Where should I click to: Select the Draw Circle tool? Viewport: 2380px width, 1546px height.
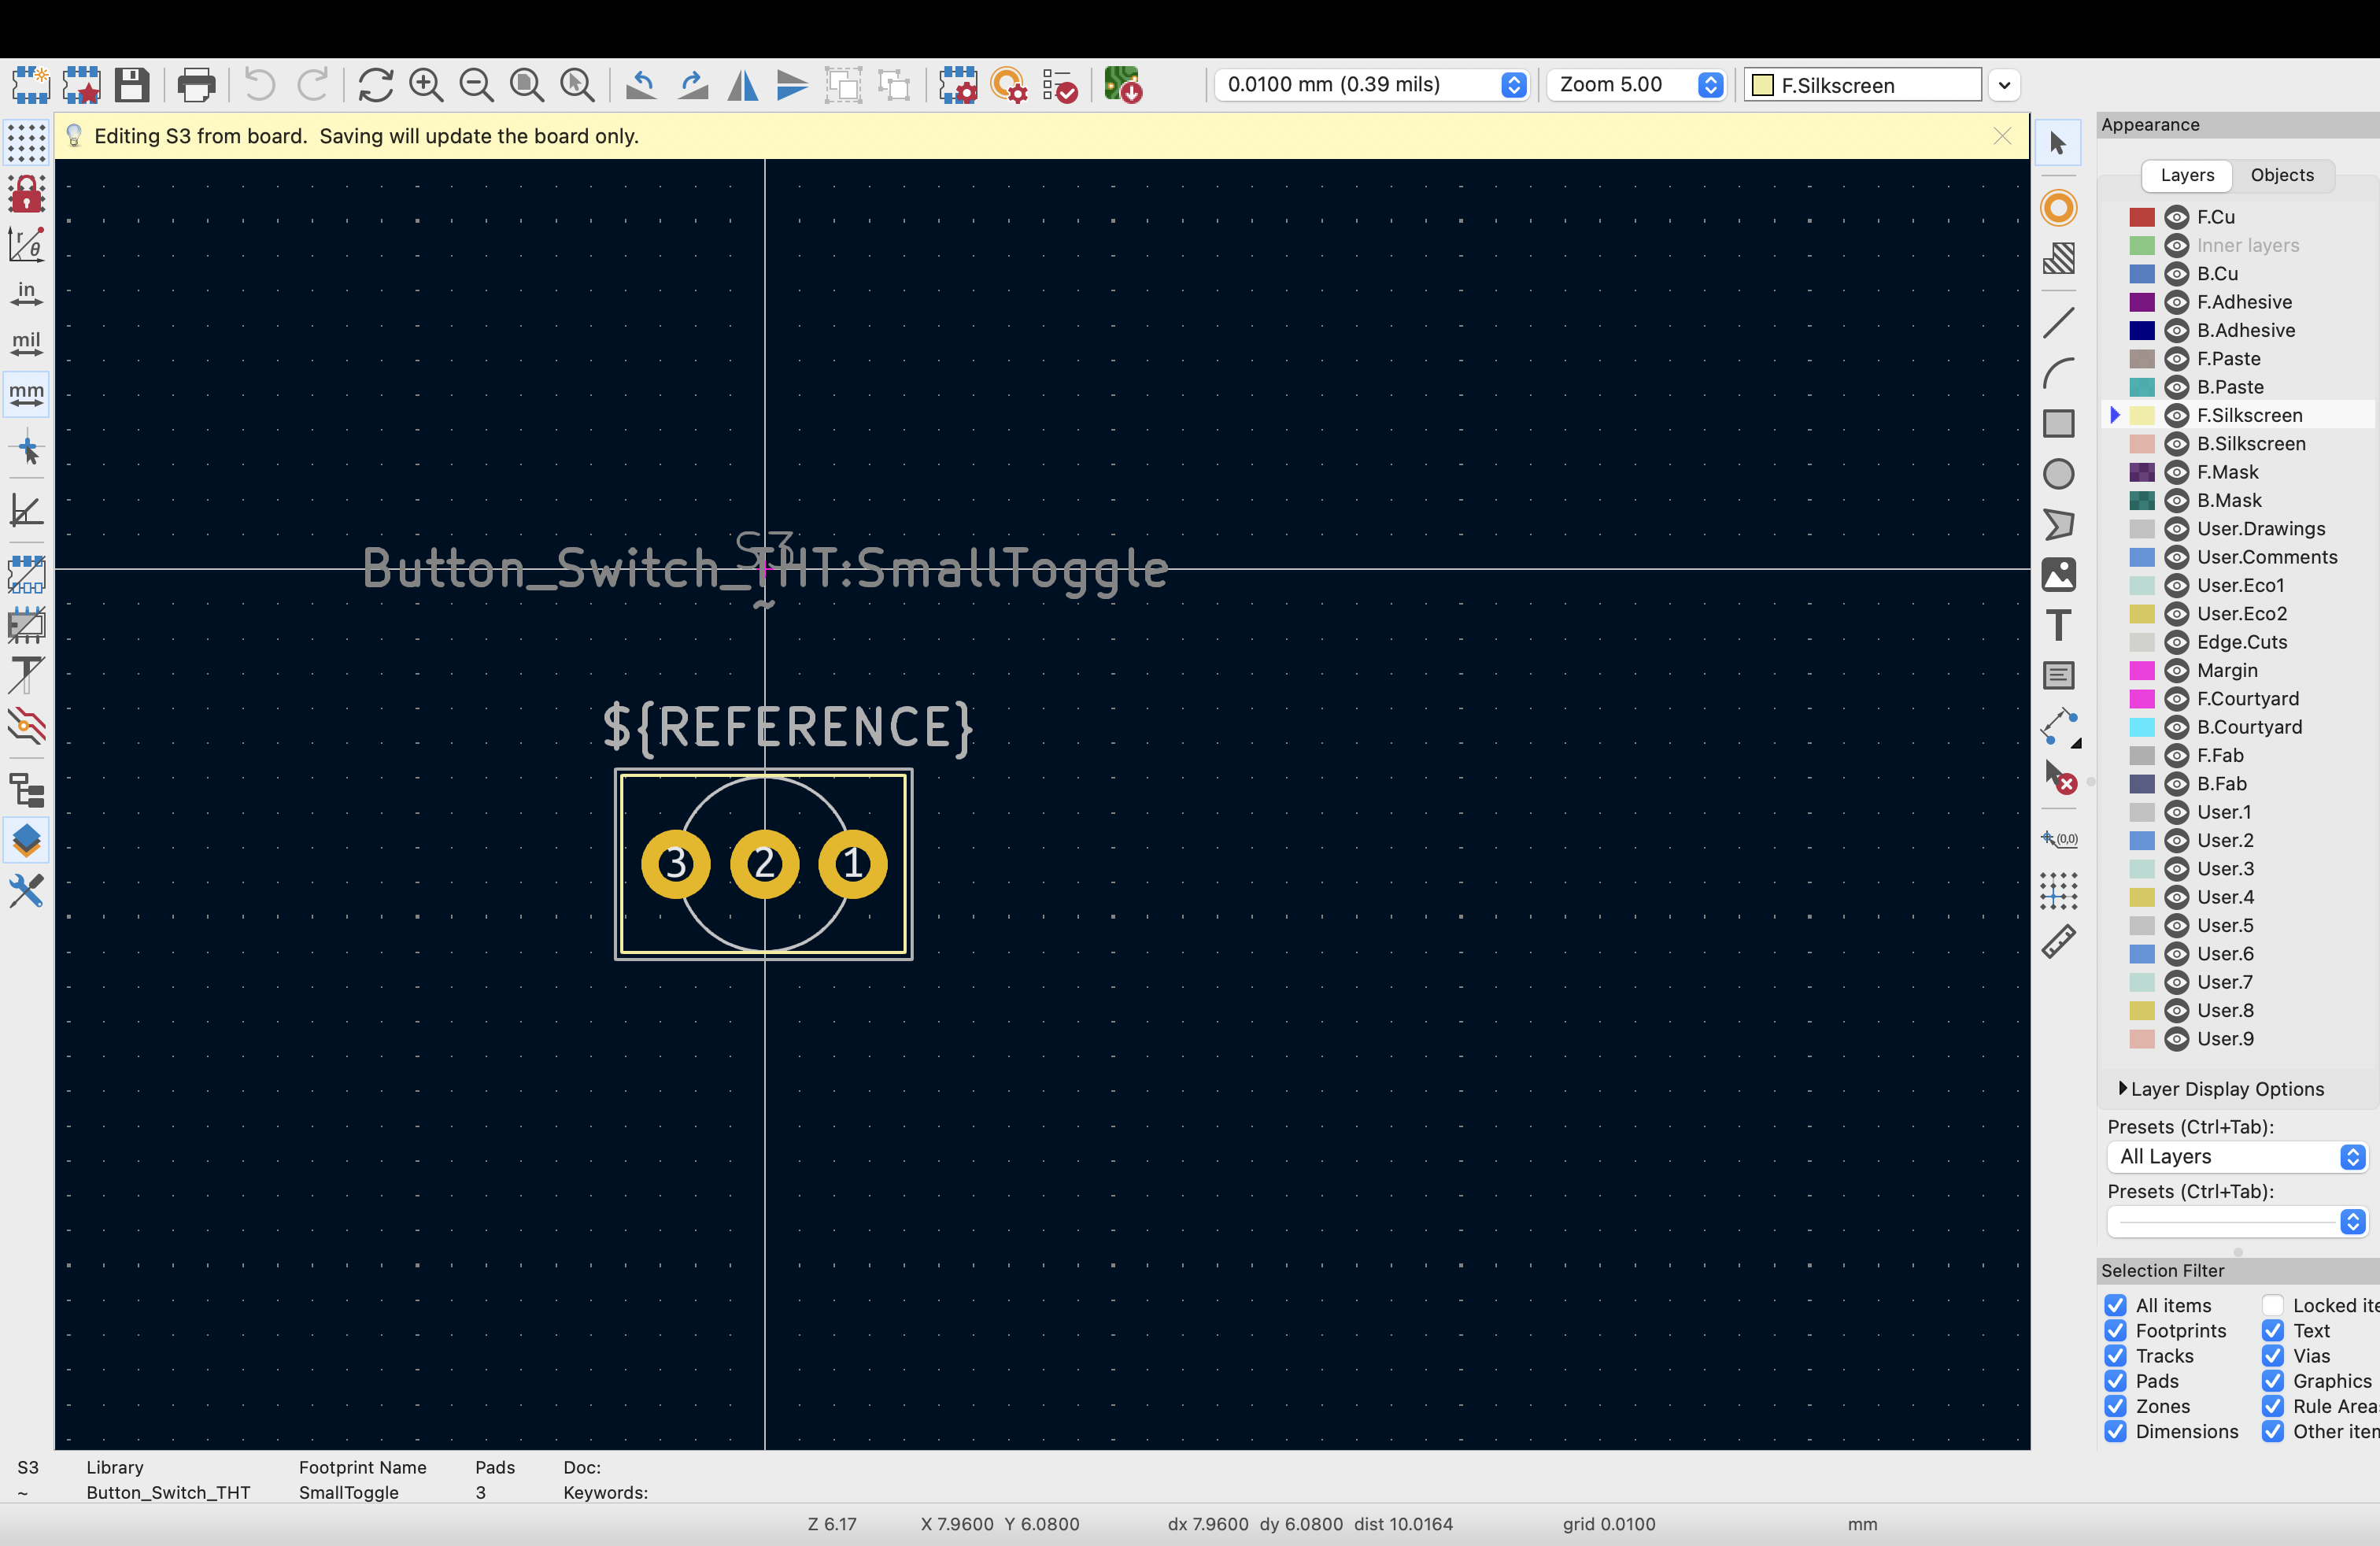tap(2058, 474)
